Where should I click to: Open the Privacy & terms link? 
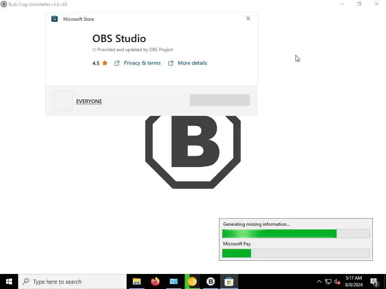pos(142,63)
